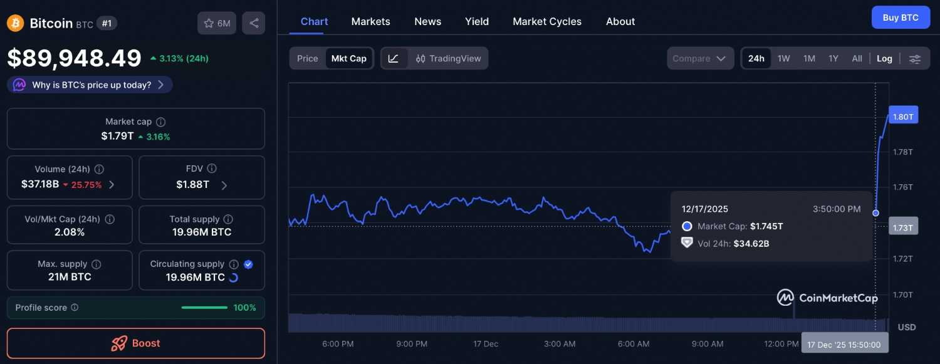This screenshot has height=364, width=940.
Task: Click the info icon next to Market cap
Action: click(161, 122)
